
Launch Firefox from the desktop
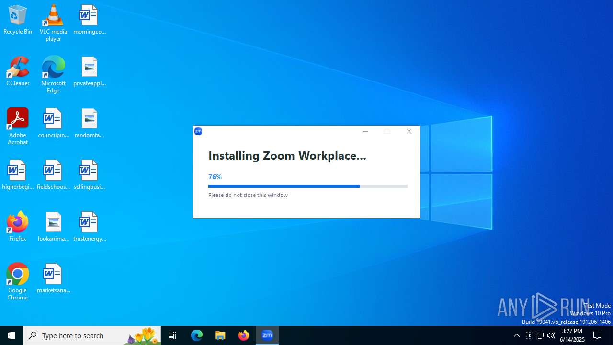pyautogui.click(x=18, y=227)
